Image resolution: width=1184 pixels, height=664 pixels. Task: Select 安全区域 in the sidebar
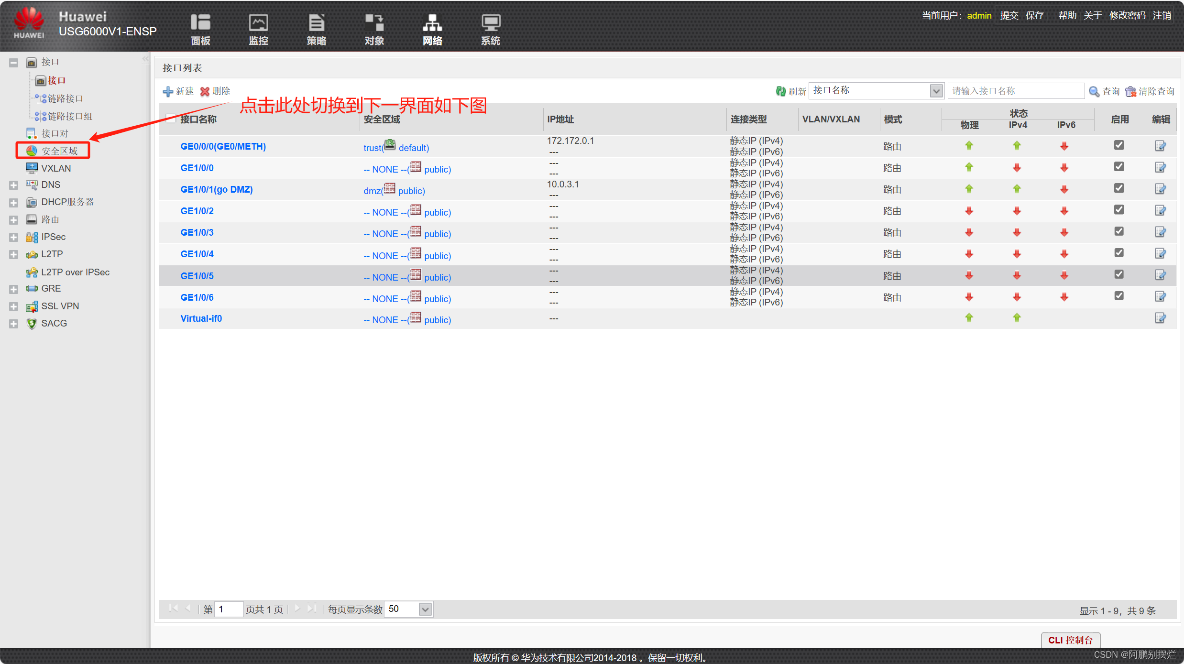59,151
